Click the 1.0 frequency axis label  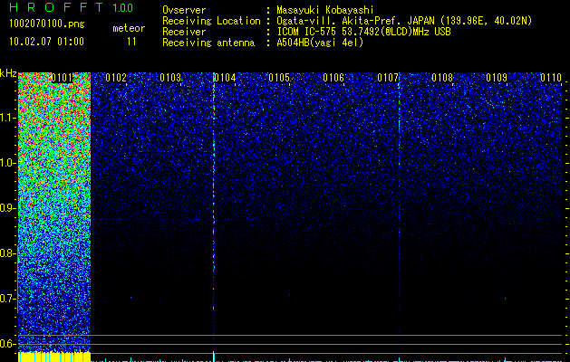pos(8,163)
